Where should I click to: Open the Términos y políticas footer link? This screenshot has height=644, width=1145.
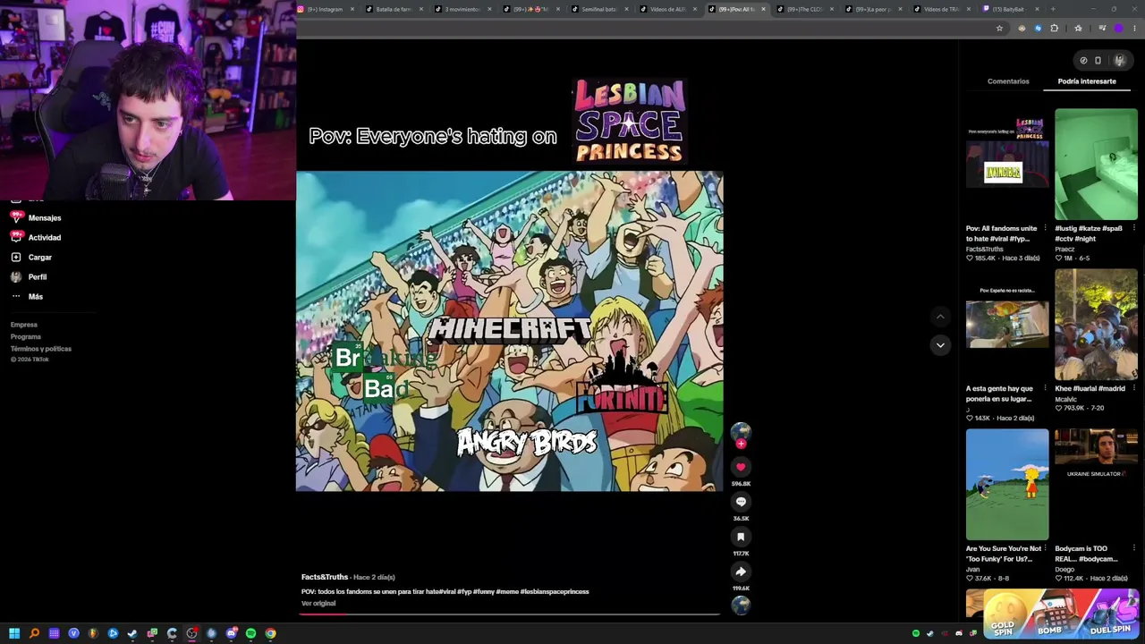click(41, 349)
